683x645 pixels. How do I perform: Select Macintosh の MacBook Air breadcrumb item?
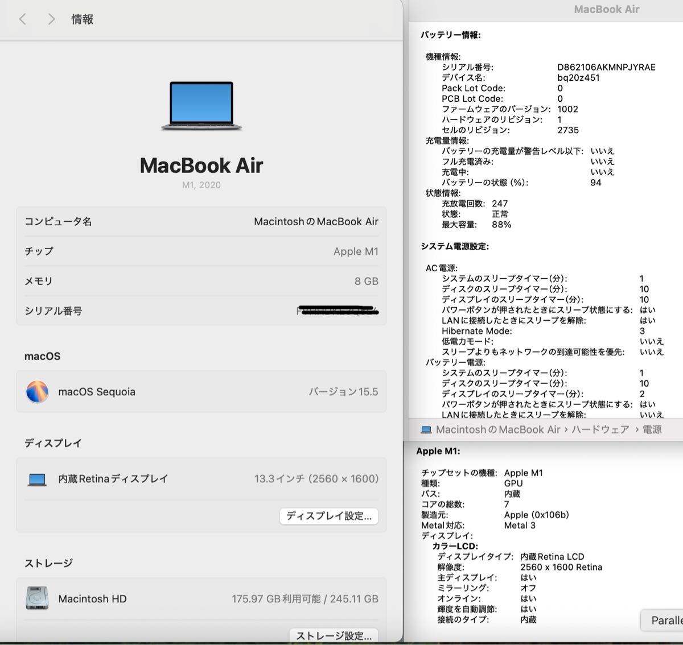(x=498, y=430)
